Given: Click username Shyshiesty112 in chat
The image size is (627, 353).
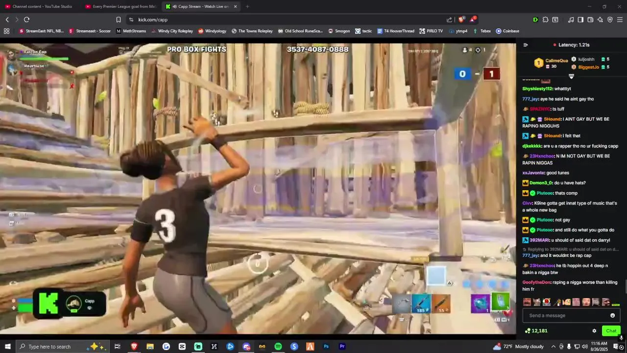Looking at the screenshot, I should pos(537,89).
